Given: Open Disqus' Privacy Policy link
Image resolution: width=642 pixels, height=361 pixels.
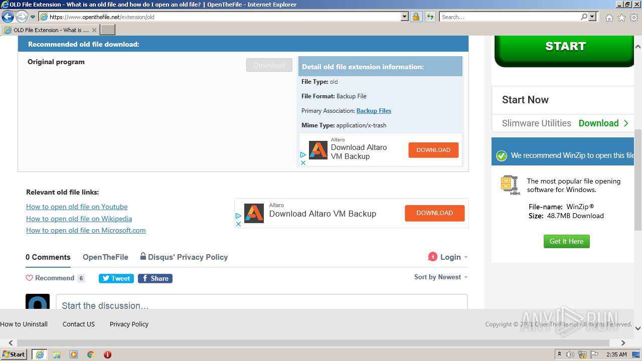Looking at the screenshot, I should pyautogui.click(x=184, y=257).
